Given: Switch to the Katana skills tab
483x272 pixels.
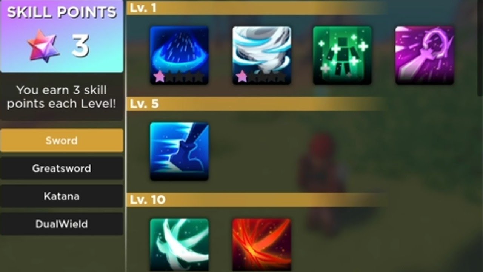Looking at the screenshot, I should (62, 196).
